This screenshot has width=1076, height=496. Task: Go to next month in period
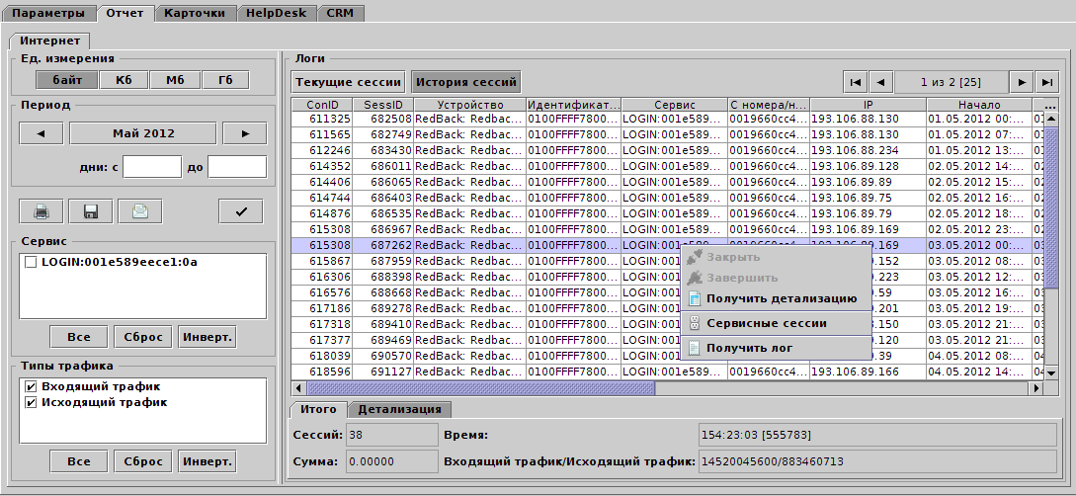click(244, 133)
